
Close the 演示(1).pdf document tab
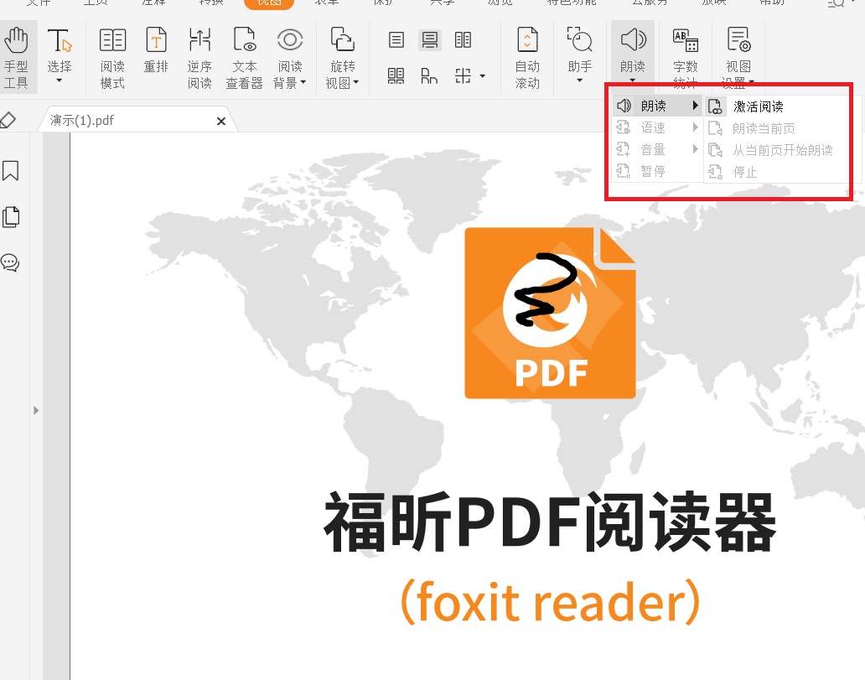click(x=220, y=121)
